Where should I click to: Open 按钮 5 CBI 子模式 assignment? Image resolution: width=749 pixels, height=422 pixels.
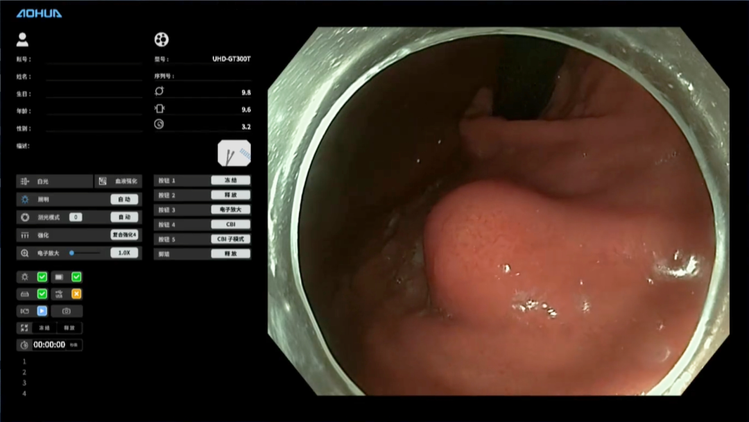231,239
